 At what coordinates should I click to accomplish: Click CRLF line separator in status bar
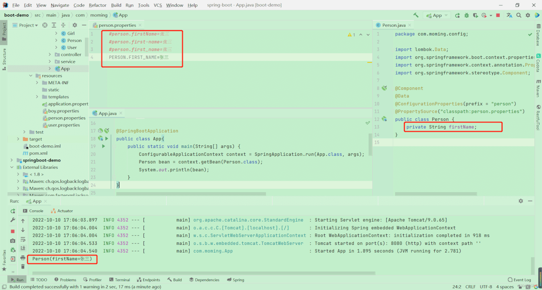pos(470,287)
